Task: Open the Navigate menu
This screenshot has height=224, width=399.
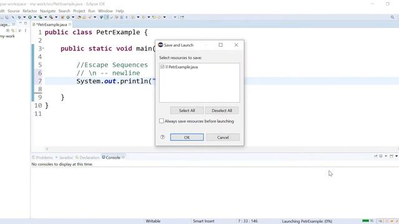Action: (x=47, y=11)
